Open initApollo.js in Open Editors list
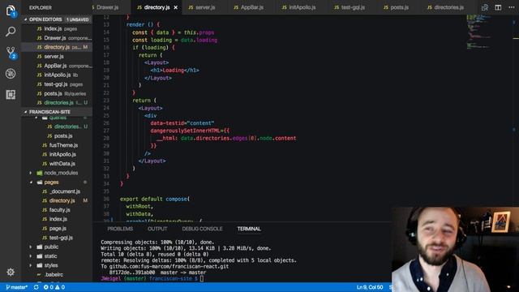The image size is (519, 292). 57,75
